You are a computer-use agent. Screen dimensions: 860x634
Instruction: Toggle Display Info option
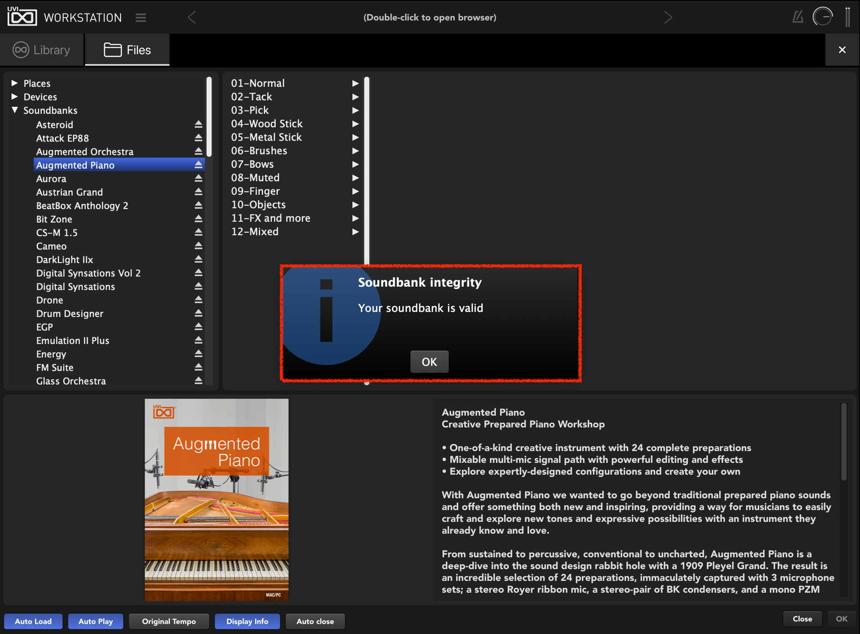click(247, 621)
